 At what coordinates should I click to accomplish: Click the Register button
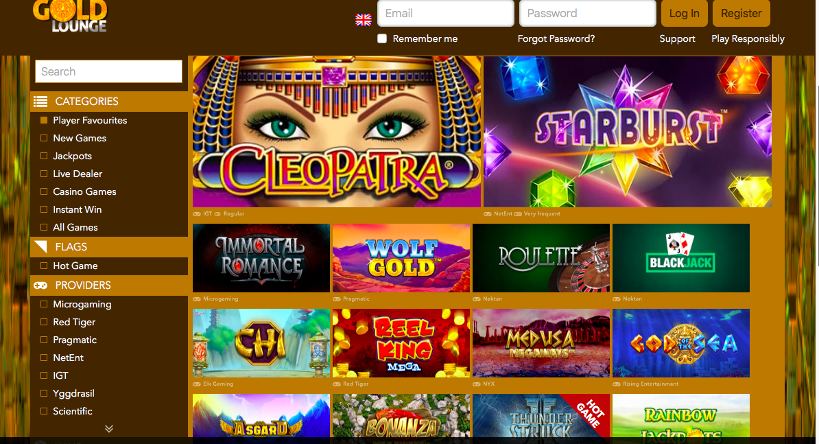pyautogui.click(x=741, y=14)
